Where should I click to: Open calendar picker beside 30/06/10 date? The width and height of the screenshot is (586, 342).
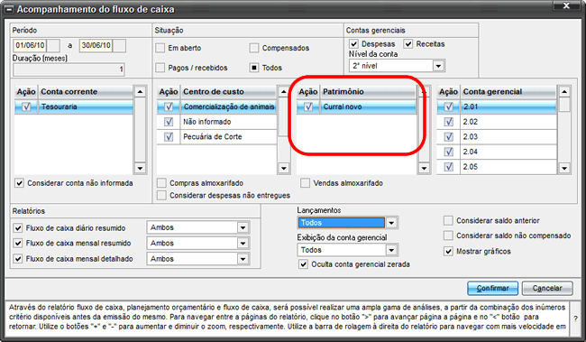[119, 46]
